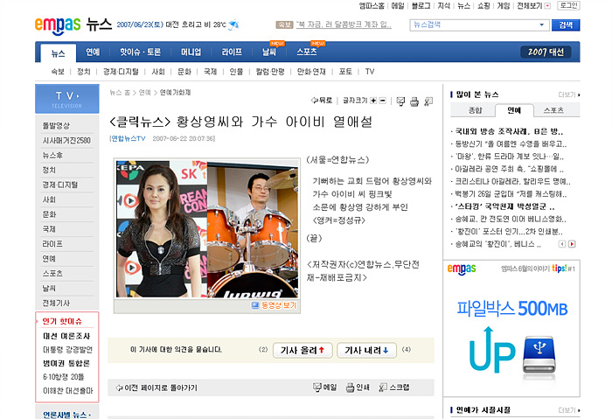Click the bottom 스크랩 scrap icon
Viewport: 612px width, 419px height.
pos(394,388)
